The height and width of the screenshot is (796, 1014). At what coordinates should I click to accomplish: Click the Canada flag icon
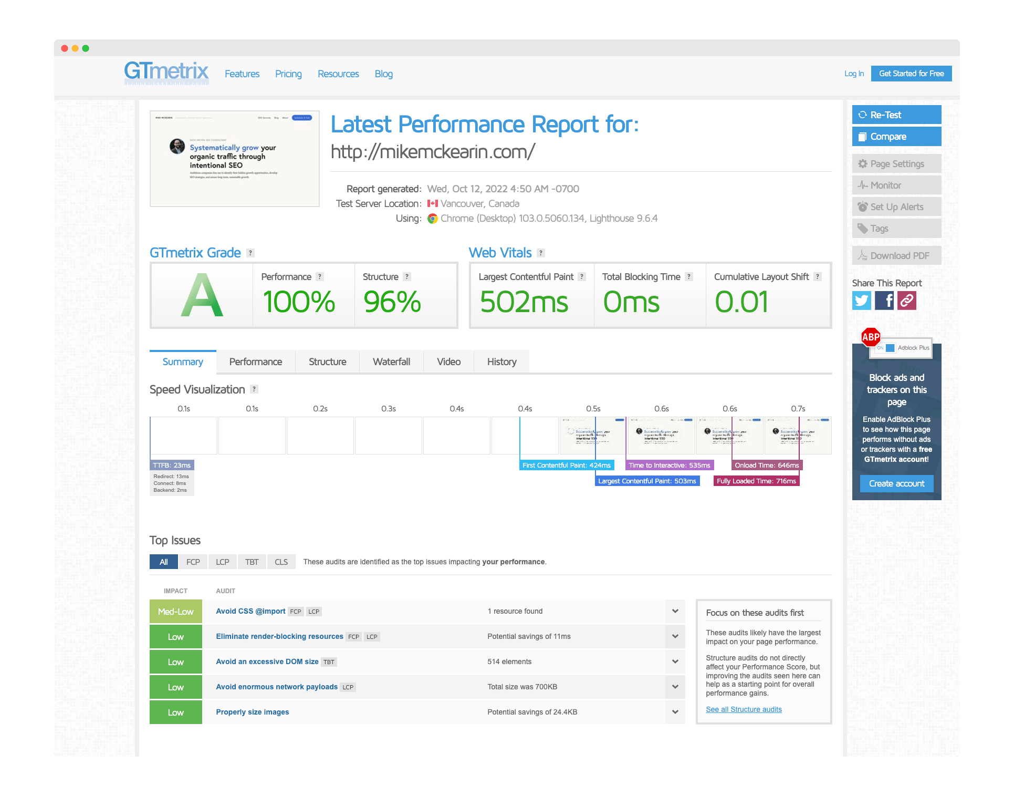[432, 203]
